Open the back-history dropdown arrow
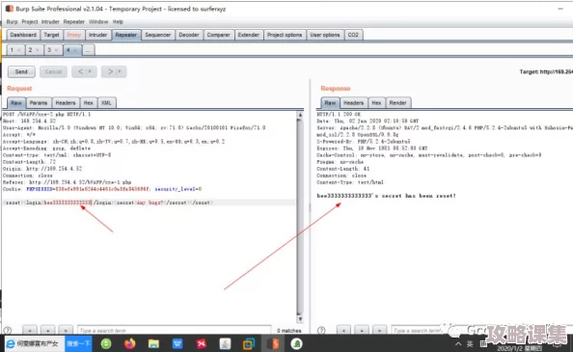 tap(91, 71)
